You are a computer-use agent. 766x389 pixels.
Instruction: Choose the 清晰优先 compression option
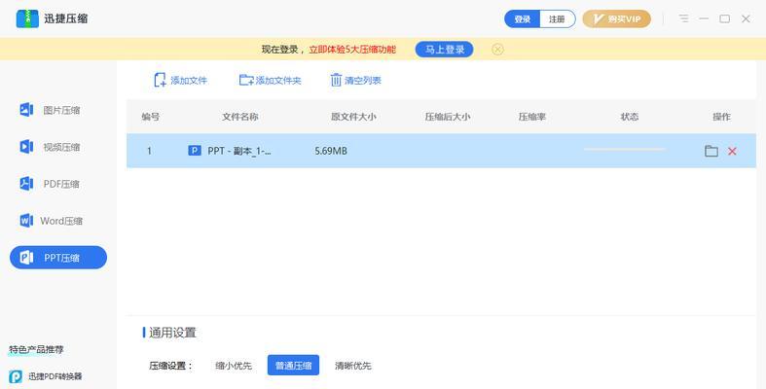click(x=352, y=366)
